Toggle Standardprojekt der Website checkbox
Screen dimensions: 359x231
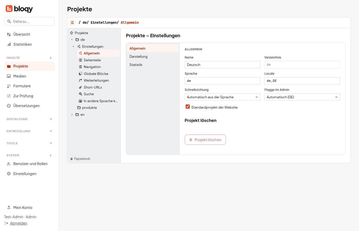tap(188, 107)
